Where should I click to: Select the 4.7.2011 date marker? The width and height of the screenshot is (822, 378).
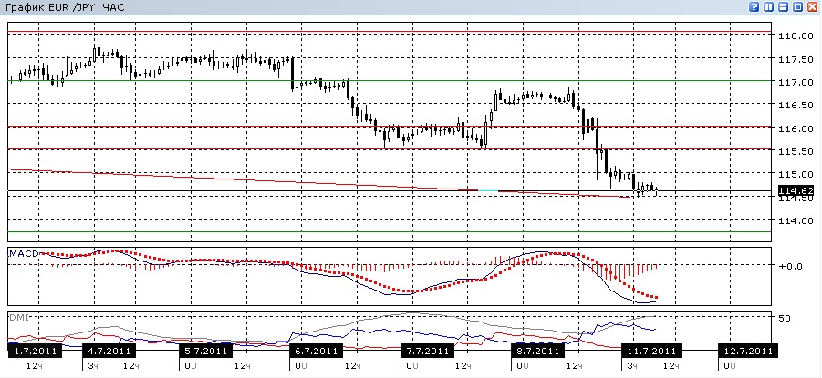[x=108, y=351]
